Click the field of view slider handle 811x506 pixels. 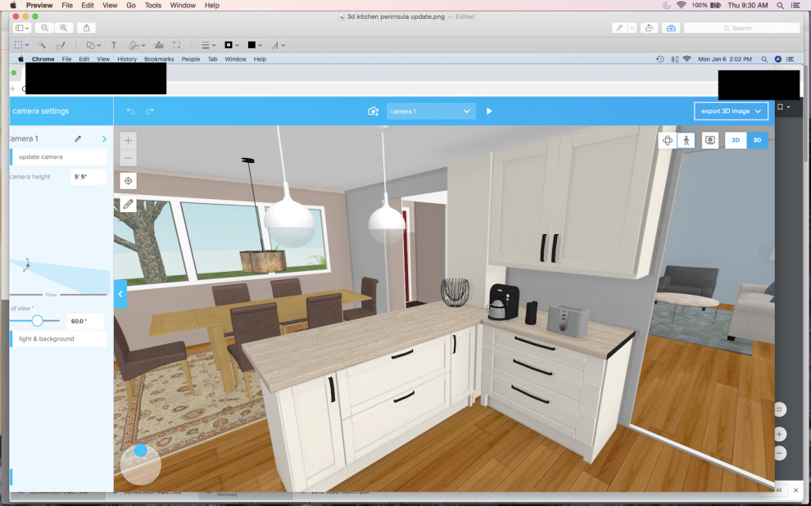click(37, 321)
